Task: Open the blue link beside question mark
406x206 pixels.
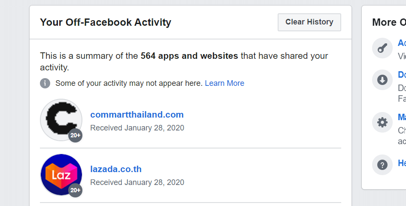Action: click(402, 163)
